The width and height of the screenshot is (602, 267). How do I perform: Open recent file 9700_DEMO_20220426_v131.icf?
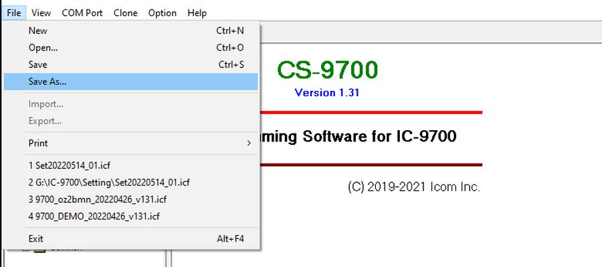tap(131, 216)
